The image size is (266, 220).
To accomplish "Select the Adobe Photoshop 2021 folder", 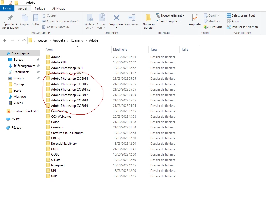I will [67, 68].
